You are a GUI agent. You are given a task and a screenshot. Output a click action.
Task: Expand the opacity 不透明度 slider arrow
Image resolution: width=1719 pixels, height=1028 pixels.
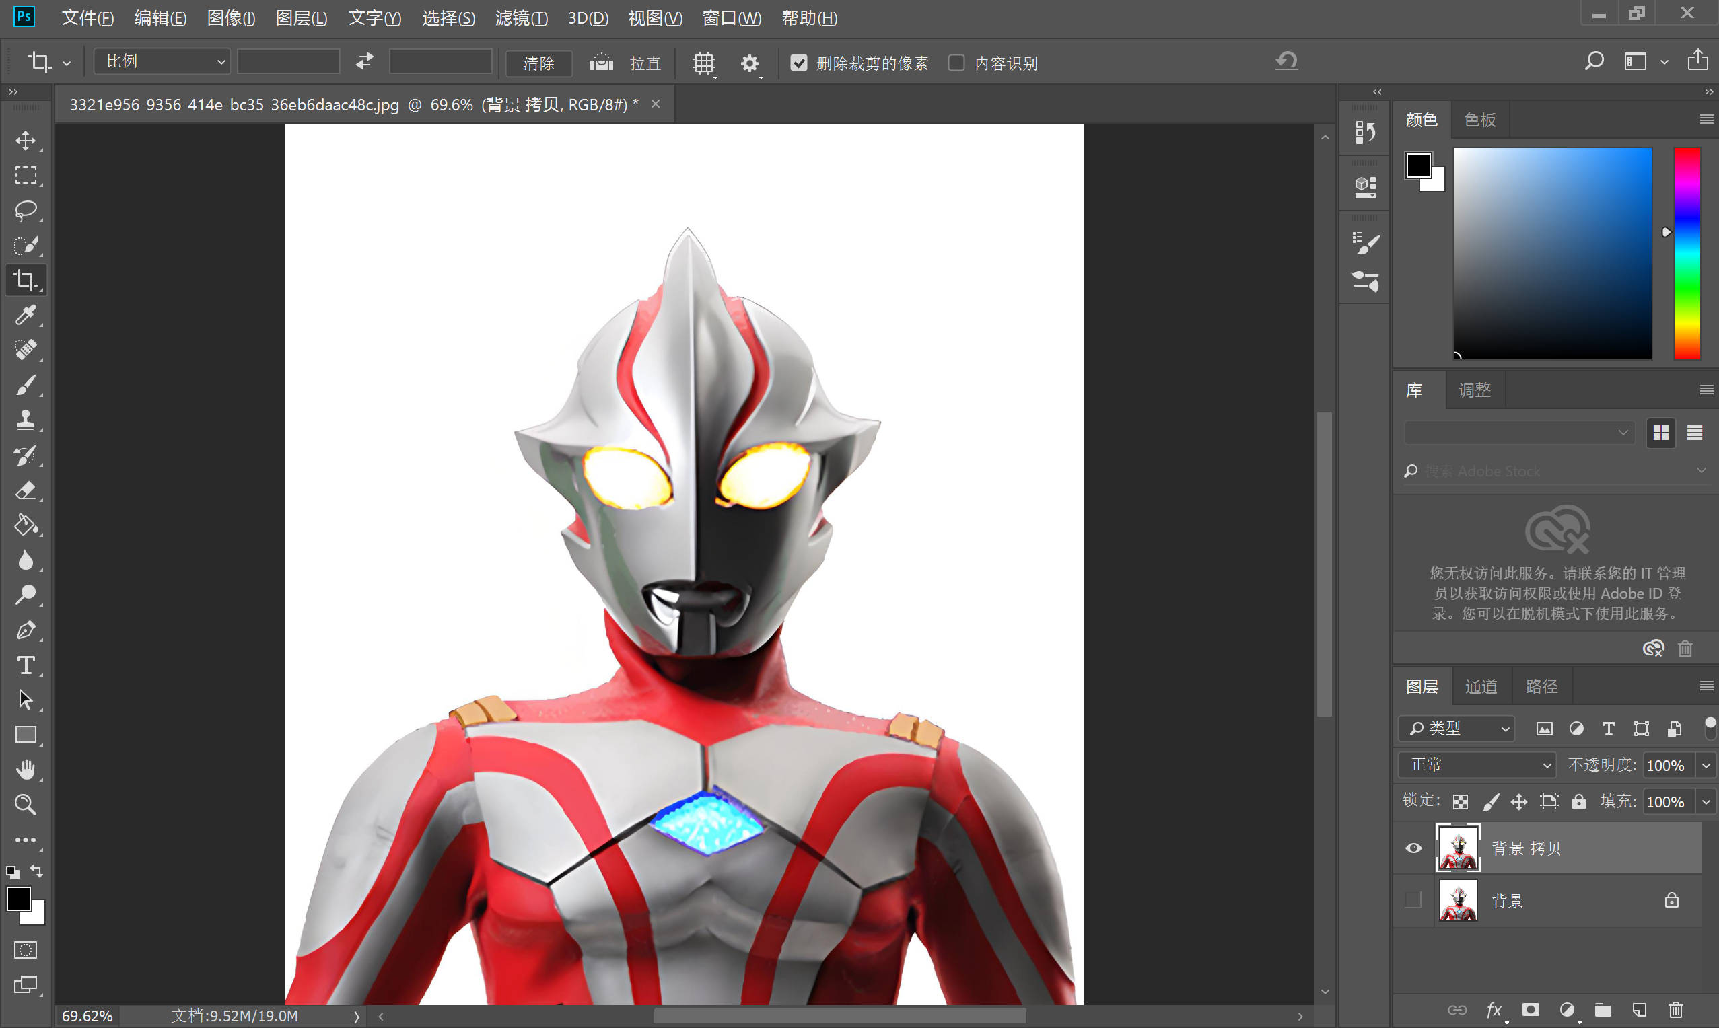tap(1706, 766)
